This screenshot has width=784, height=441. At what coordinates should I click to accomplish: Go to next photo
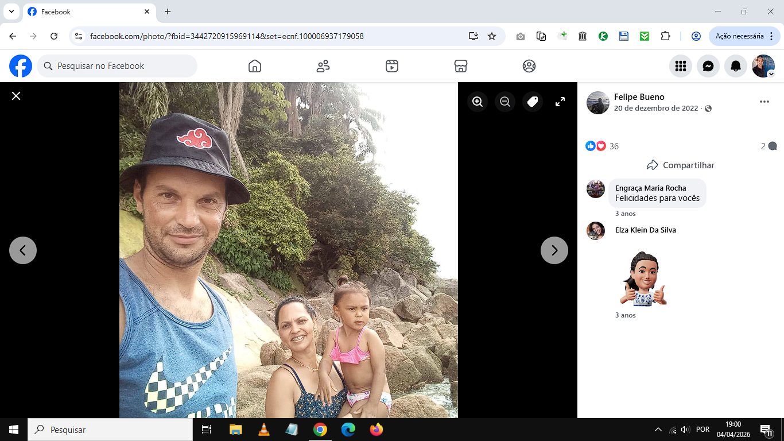tap(554, 250)
